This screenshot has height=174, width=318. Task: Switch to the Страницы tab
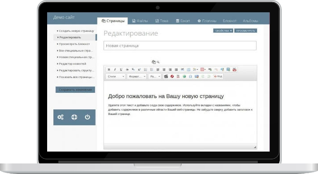(113, 21)
